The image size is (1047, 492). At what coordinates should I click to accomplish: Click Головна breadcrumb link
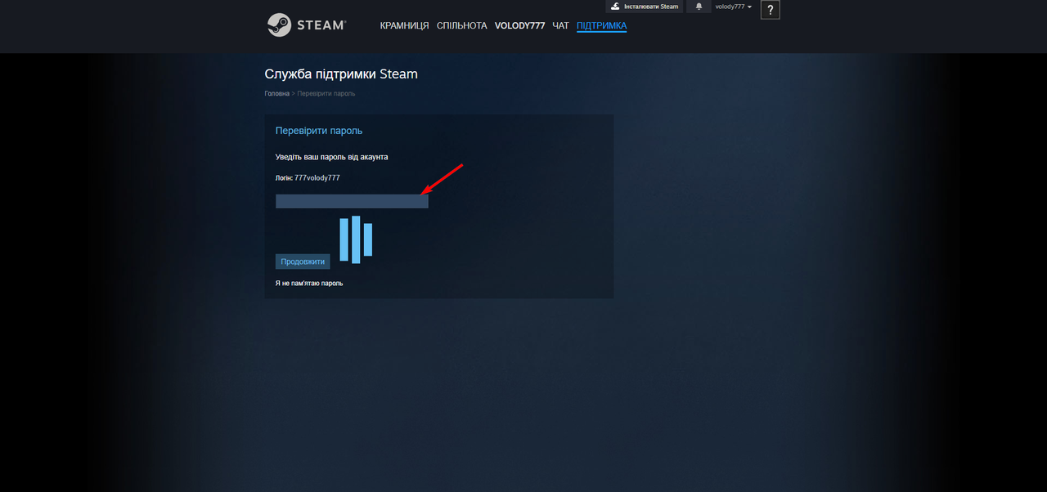click(x=276, y=94)
